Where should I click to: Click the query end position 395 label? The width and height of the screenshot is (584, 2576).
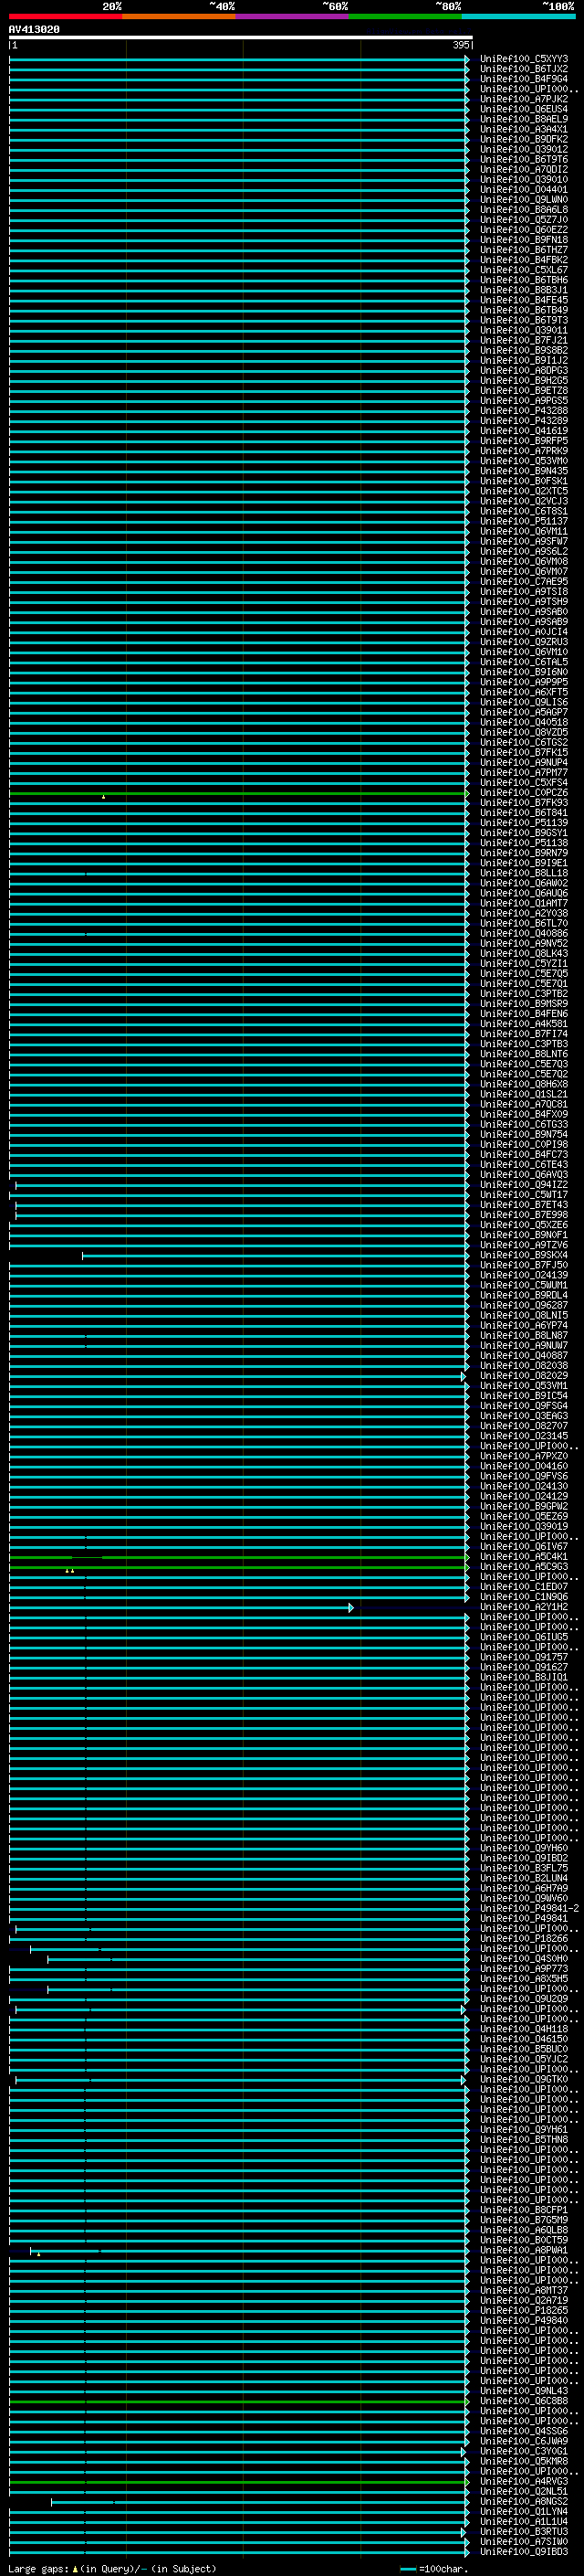[x=460, y=45]
